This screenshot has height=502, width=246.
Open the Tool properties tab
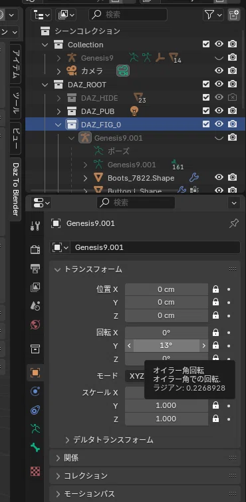click(35, 226)
